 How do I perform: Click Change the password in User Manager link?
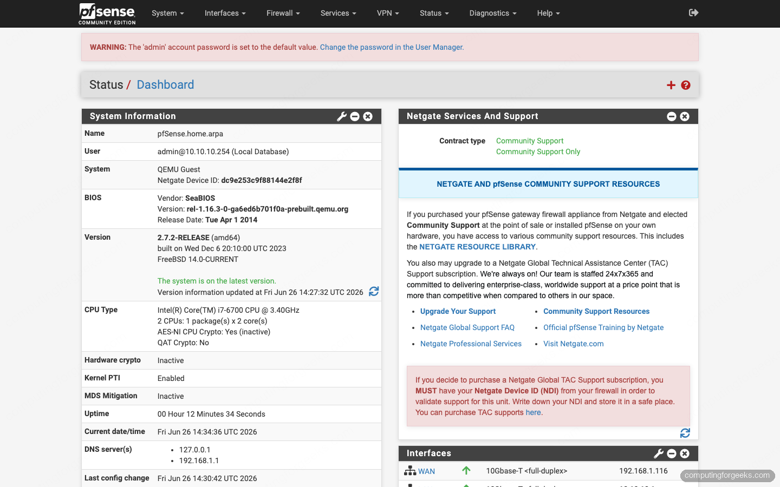tap(392, 47)
